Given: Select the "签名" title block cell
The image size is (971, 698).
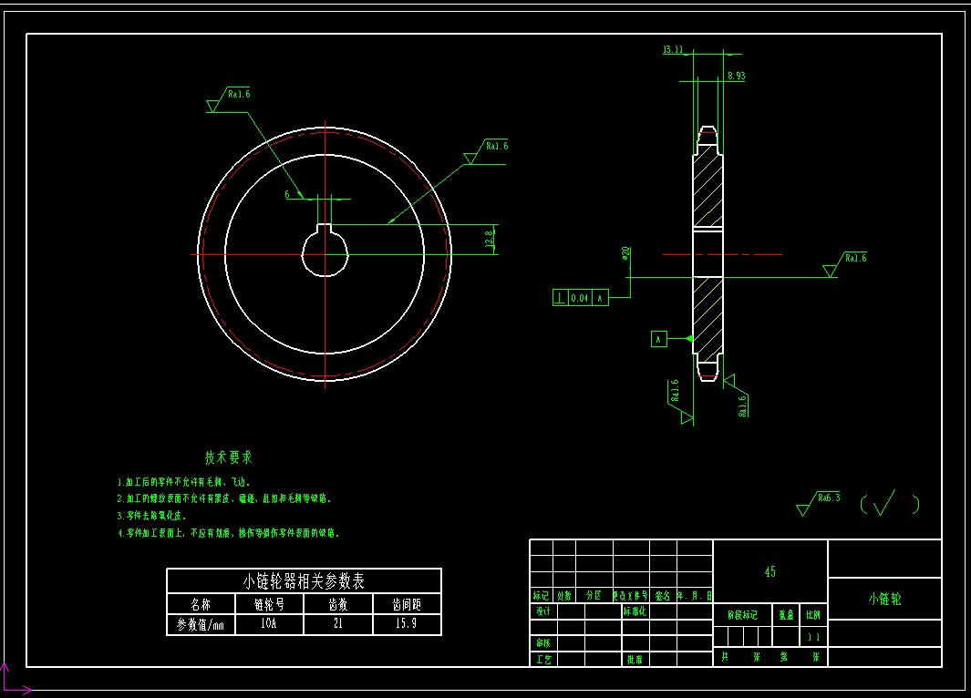Looking at the screenshot, I should coord(663,595).
